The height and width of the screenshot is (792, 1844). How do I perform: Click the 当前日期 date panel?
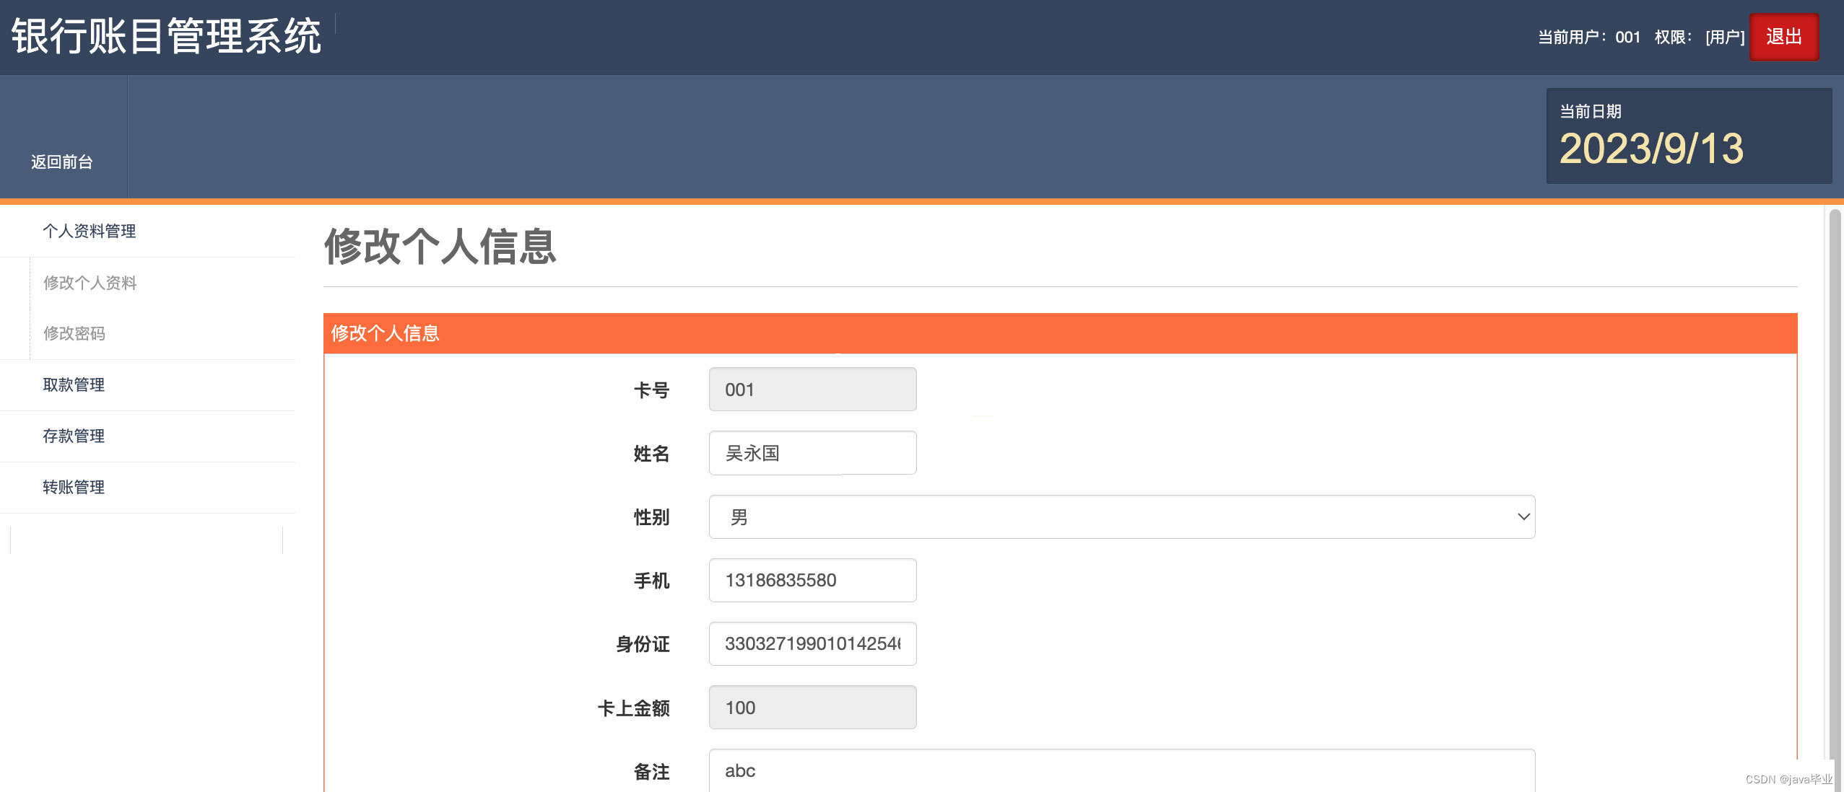(x=1688, y=136)
